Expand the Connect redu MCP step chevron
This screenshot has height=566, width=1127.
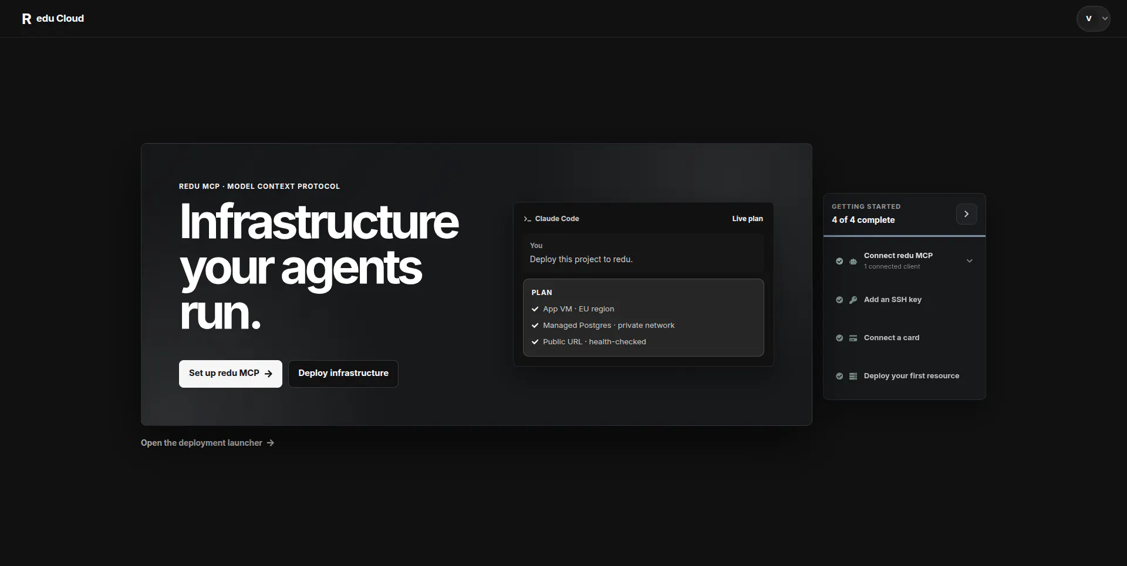pyautogui.click(x=970, y=261)
